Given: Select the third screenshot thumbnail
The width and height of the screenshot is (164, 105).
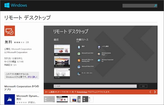Looking at the screenshot, I should pyautogui.click(x=75, y=99).
